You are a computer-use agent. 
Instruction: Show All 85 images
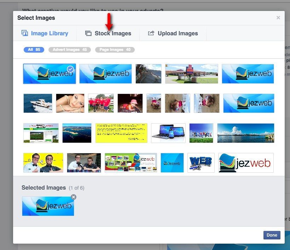[34, 49]
